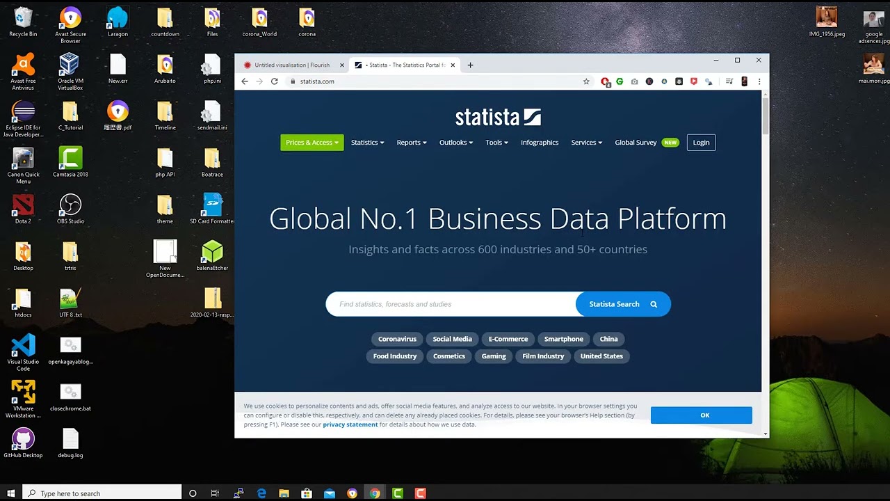Click the site padlock icon in address bar
Screen dimensions: 890x501
(x=293, y=81)
